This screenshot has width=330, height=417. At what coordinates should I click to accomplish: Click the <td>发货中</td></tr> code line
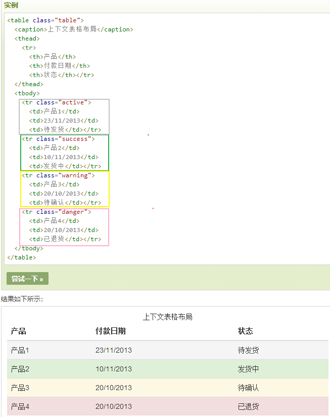(x=65, y=166)
